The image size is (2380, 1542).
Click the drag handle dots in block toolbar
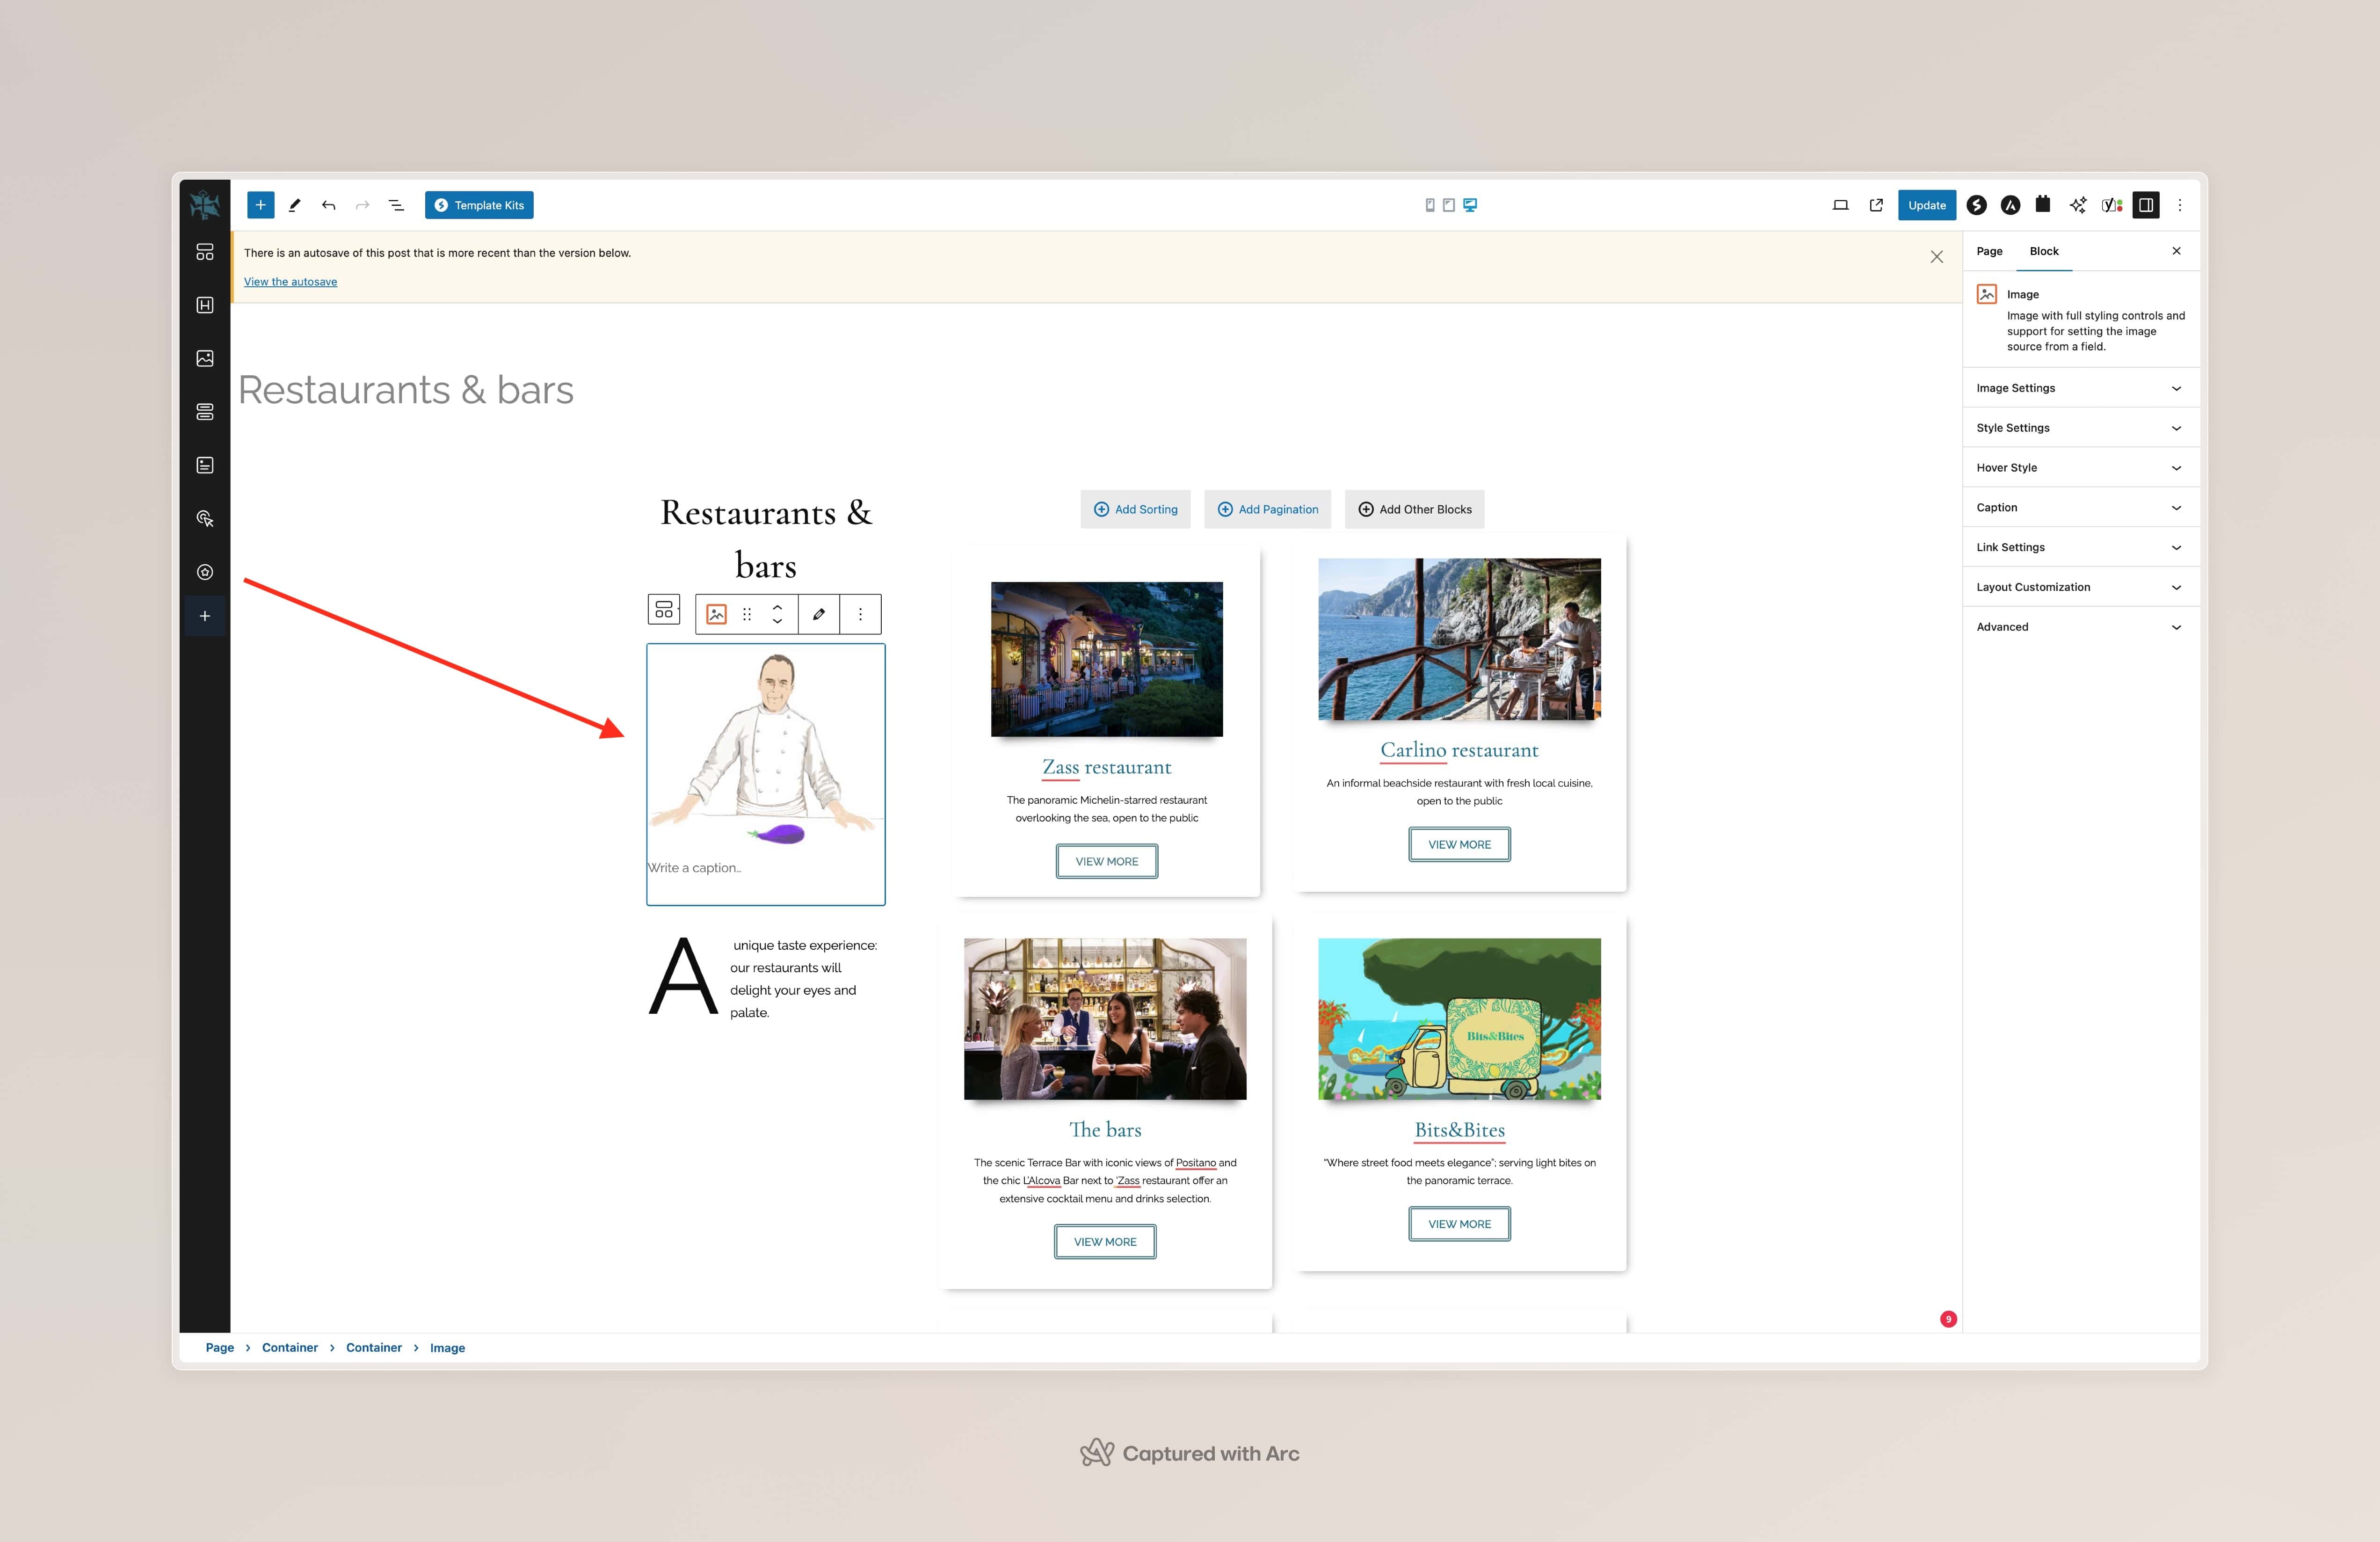(747, 614)
